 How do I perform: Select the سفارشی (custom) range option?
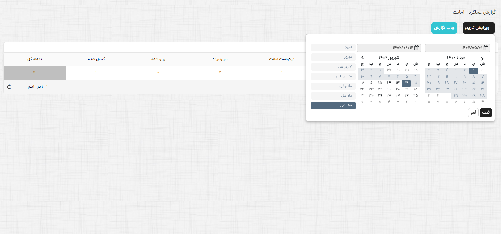pyautogui.click(x=333, y=106)
